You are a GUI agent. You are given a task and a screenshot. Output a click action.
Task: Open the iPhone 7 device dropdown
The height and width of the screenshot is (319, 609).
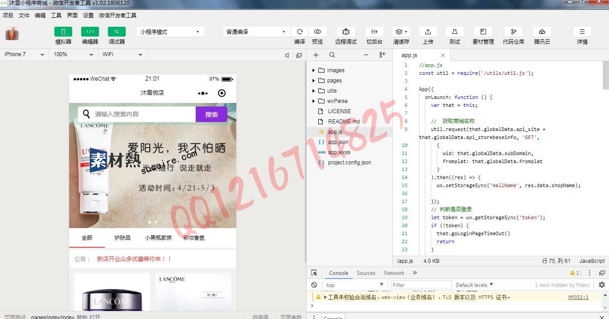(24, 54)
